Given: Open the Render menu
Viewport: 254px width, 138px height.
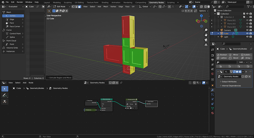Looking at the screenshot, I should [x=20, y=2].
